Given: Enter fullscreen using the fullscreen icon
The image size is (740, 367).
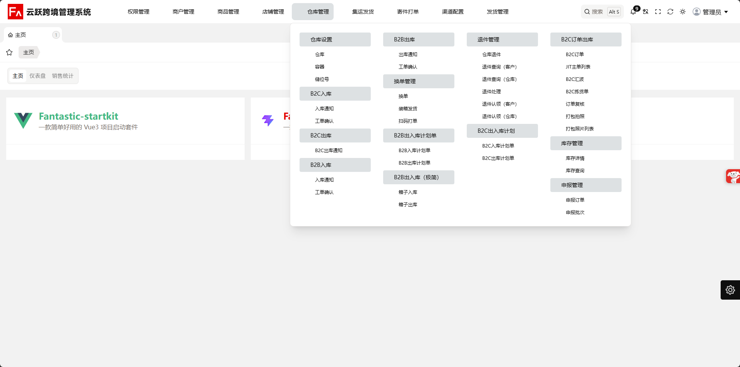Looking at the screenshot, I should (x=658, y=12).
